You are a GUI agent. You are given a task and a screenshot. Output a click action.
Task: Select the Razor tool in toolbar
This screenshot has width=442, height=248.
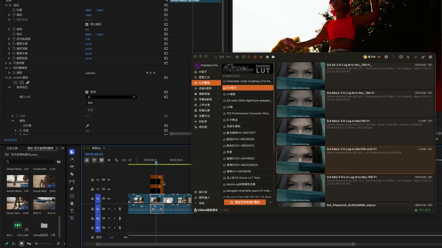pyautogui.click(x=72, y=174)
